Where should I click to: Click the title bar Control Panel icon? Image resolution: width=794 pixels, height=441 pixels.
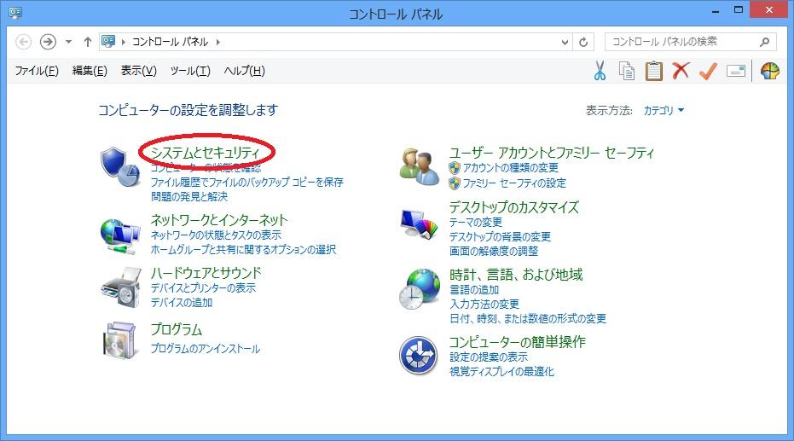click(x=15, y=12)
